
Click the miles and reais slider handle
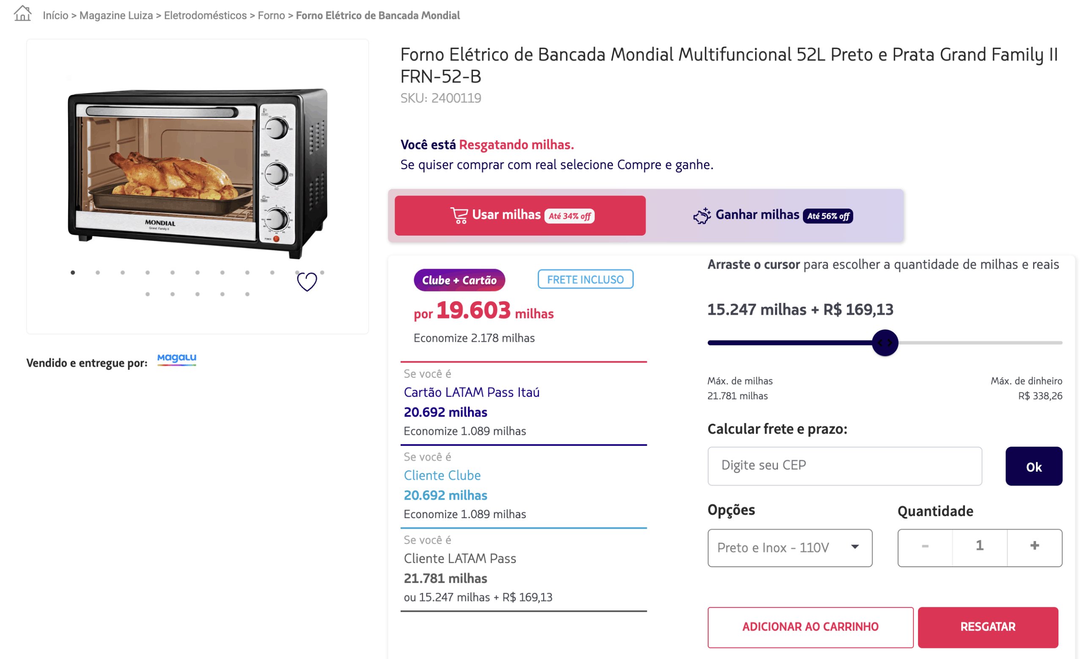[x=885, y=343]
